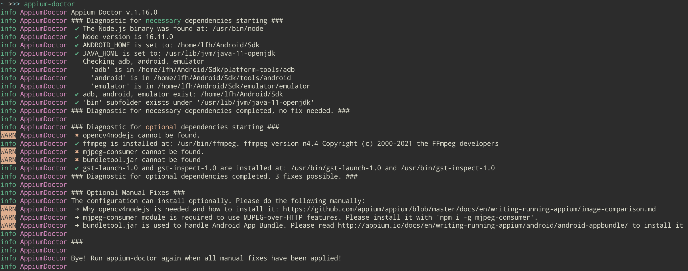Screen dimensions: 688x271
Task: Click the checkmark before "'bin' subfolder exists under"
Action: [77, 103]
